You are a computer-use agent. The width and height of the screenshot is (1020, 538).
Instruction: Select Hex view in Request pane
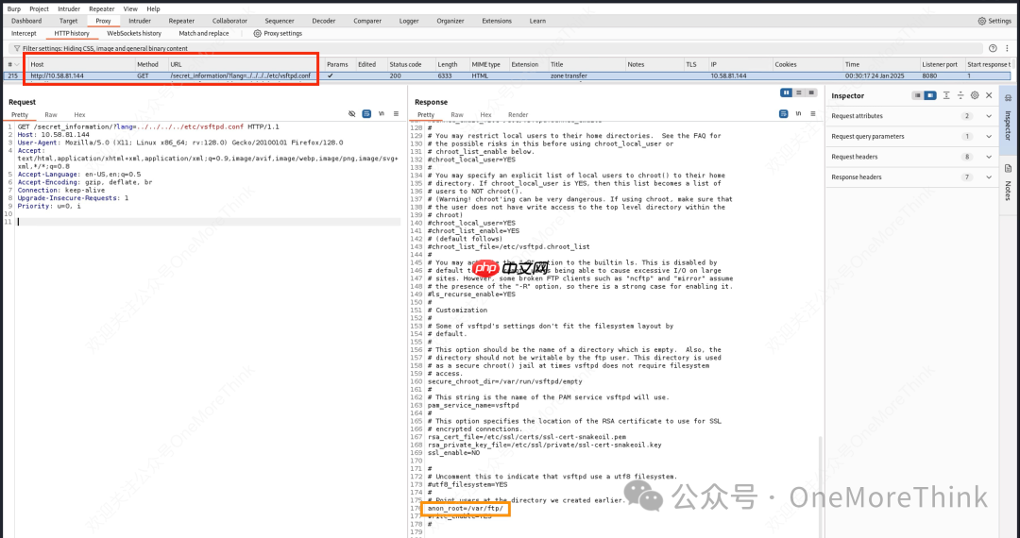click(79, 114)
